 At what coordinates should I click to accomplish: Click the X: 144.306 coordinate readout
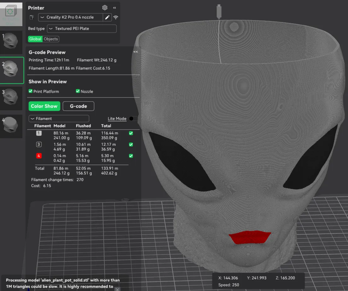tap(228, 278)
